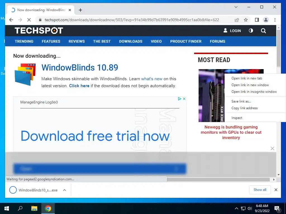Open the FEATURES nav section
The image size is (286, 214).
(51, 41)
